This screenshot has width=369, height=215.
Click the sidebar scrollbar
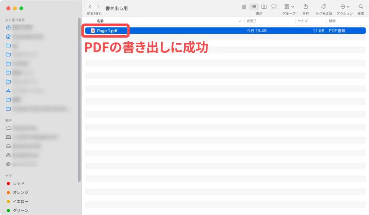click(79, 102)
